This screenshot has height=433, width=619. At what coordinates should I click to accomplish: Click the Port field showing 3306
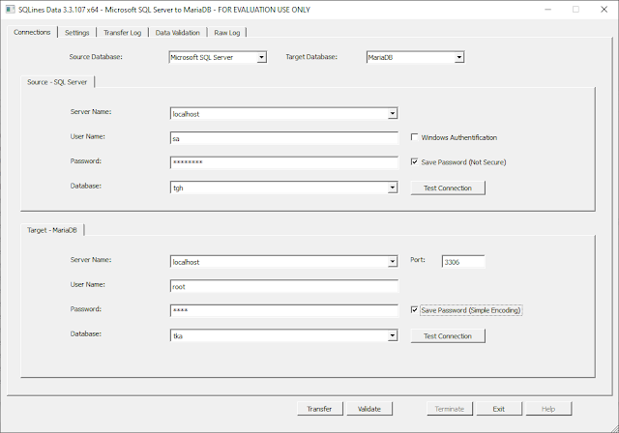coord(463,262)
